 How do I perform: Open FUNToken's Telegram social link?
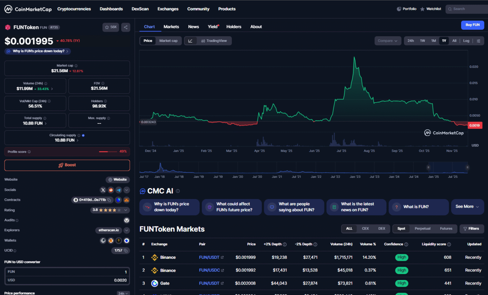pos(119,190)
